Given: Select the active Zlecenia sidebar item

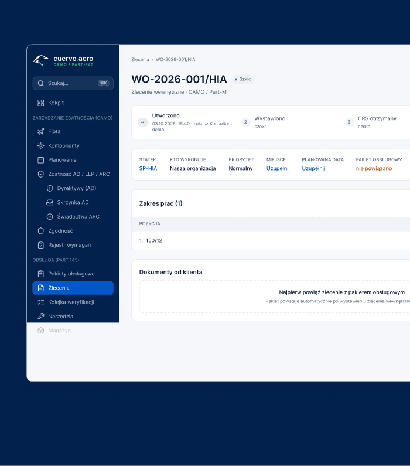Looking at the screenshot, I should pyautogui.click(x=73, y=288).
